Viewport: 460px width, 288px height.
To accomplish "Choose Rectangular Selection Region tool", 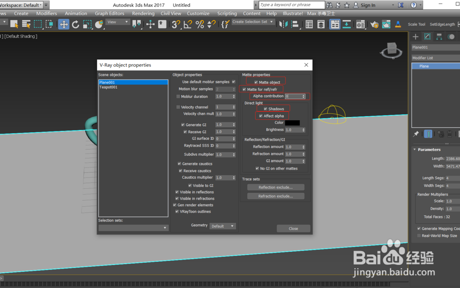I will coord(38,24).
